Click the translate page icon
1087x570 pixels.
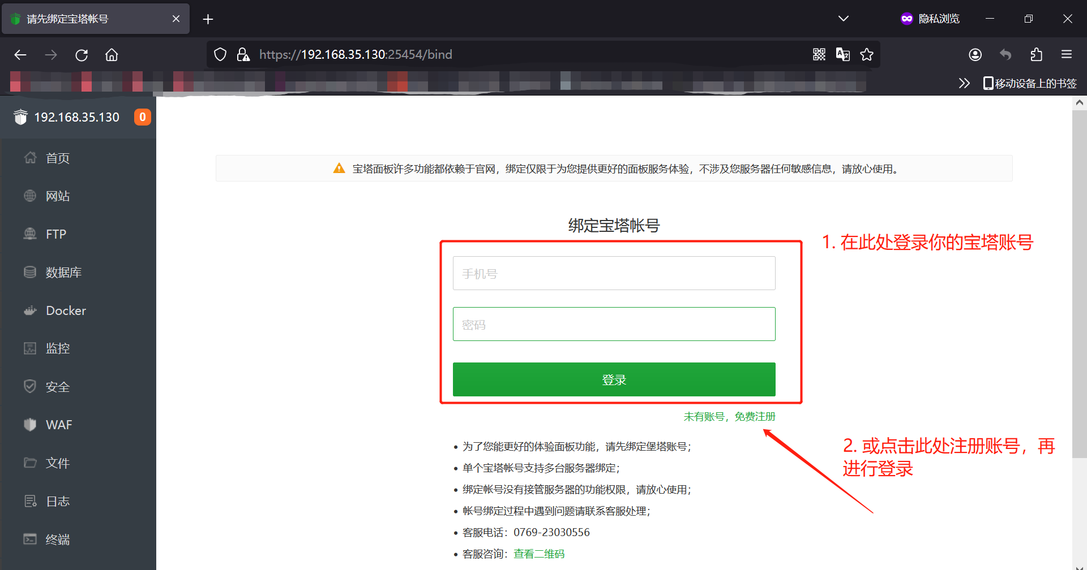point(842,54)
